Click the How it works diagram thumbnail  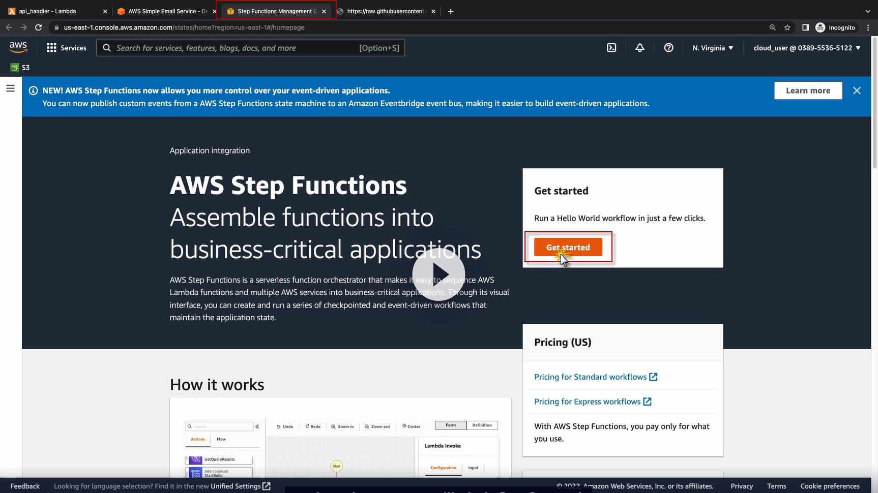point(340,438)
